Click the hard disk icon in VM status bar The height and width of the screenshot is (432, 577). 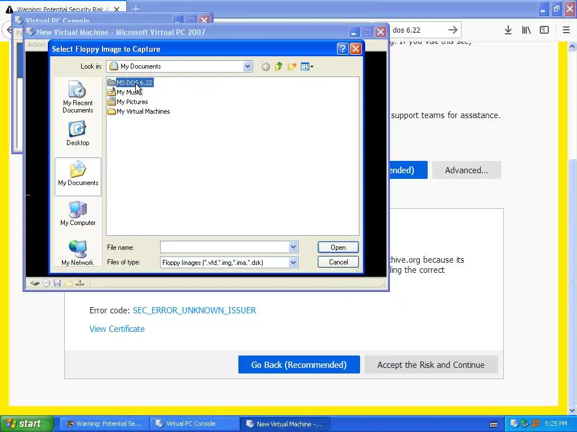pos(35,283)
